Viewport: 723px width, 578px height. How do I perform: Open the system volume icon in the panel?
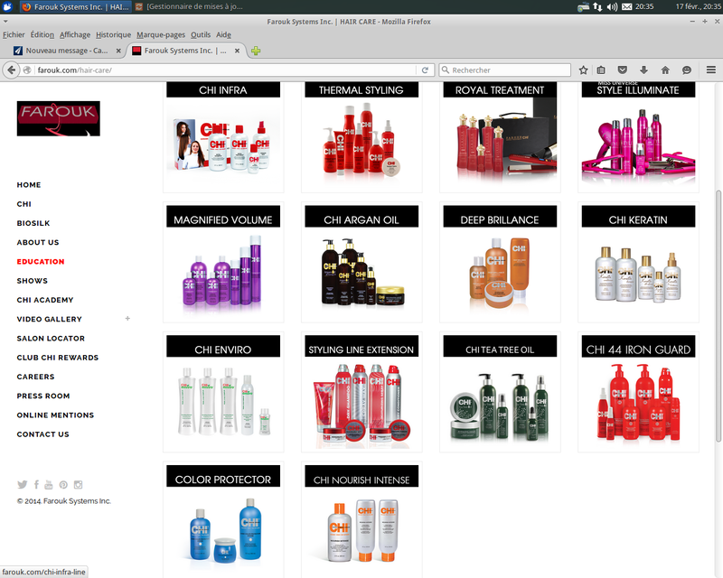click(x=612, y=6)
